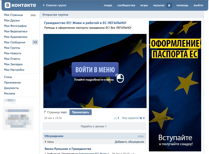The height and width of the screenshot is (154, 209).
Task: Play music with header play button
Action: tap(169, 5)
